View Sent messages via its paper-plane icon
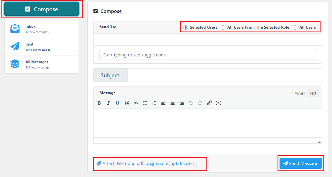 coord(15,46)
